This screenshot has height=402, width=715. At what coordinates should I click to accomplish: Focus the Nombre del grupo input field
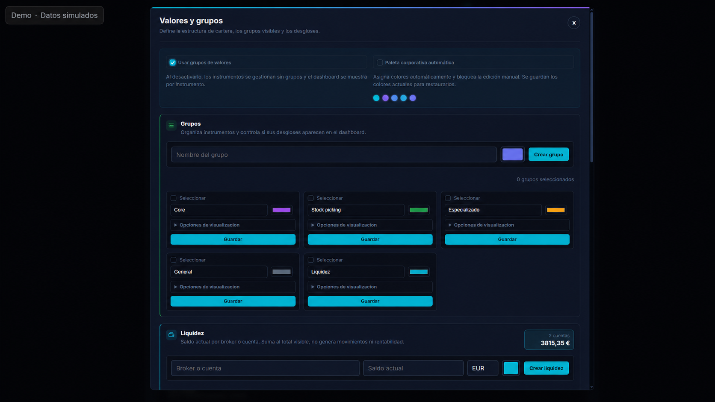pyautogui.click(x=334, y=155)
